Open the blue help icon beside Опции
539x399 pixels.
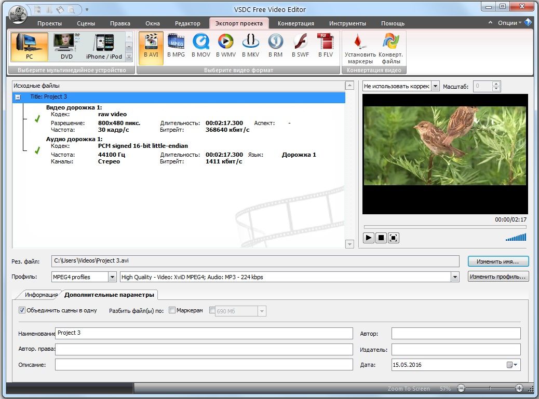(x=528, y=23)
